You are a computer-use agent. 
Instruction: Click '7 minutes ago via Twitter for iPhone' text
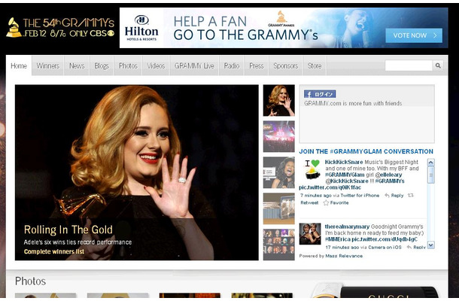[x=339, y=196]
